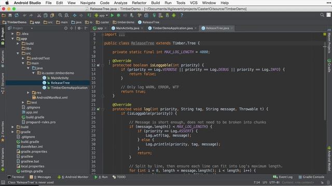Viewport: 332px width, 186px height.
Task: Click the Help question mark icon
Action: (x=182, y=16)
